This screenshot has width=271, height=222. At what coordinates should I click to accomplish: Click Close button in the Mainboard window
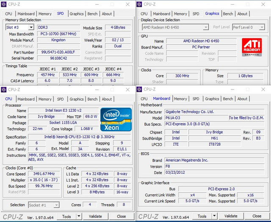[257, 216]
